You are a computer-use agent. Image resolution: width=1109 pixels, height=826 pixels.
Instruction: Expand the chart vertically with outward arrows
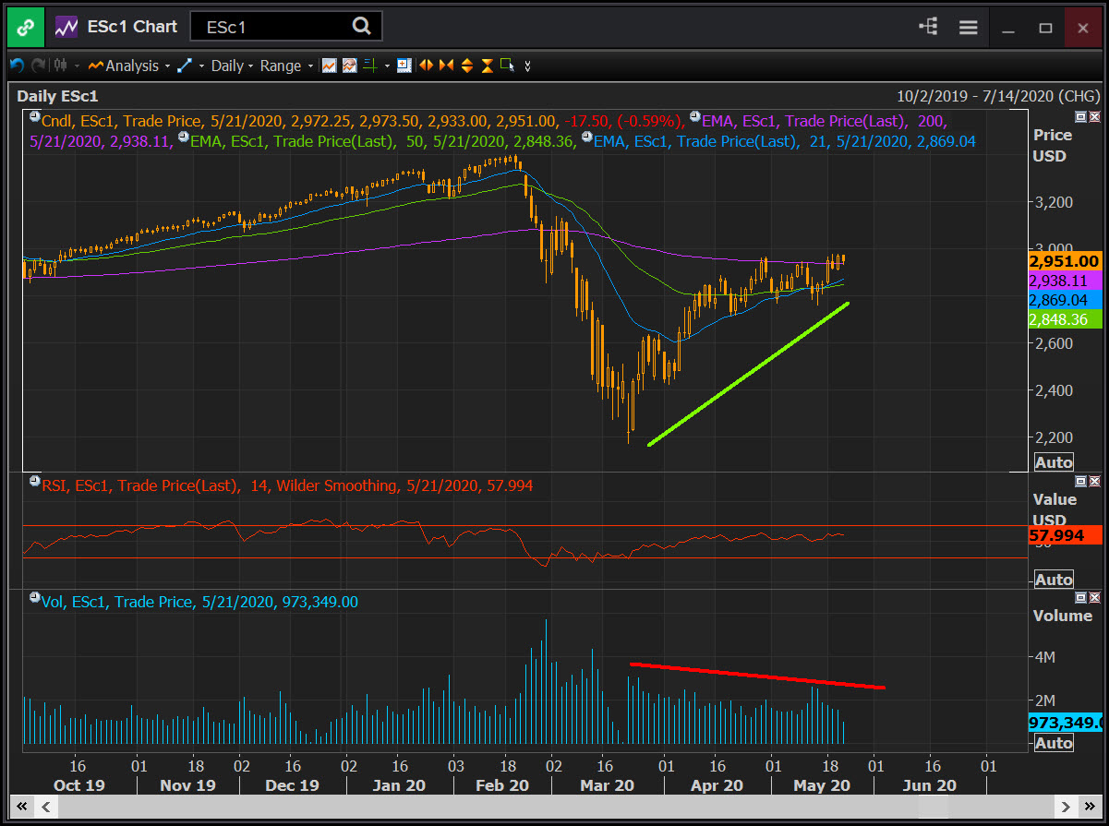466,66
